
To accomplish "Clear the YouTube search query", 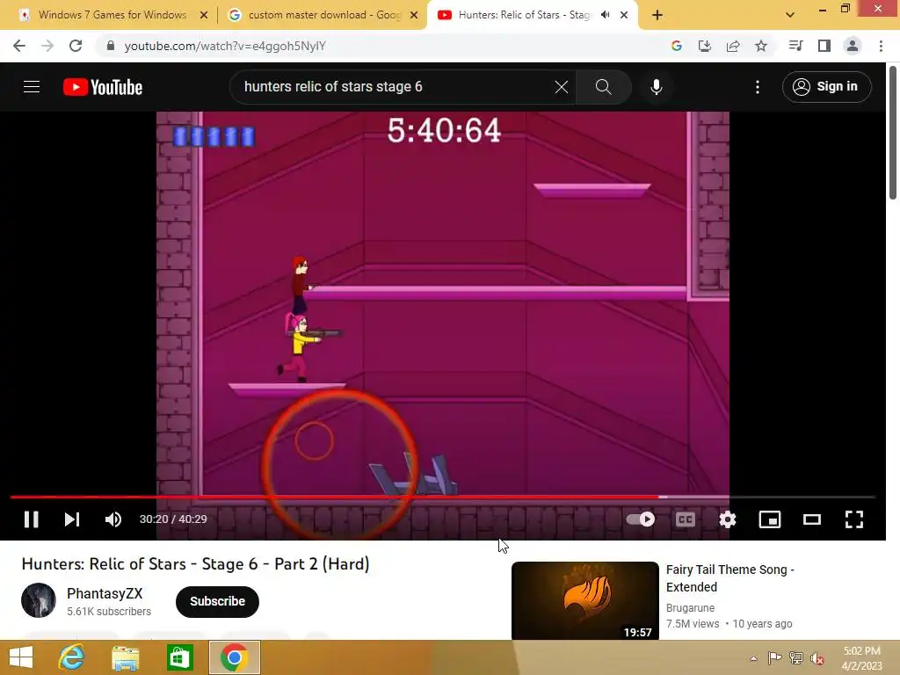I will tap(562, 87).
